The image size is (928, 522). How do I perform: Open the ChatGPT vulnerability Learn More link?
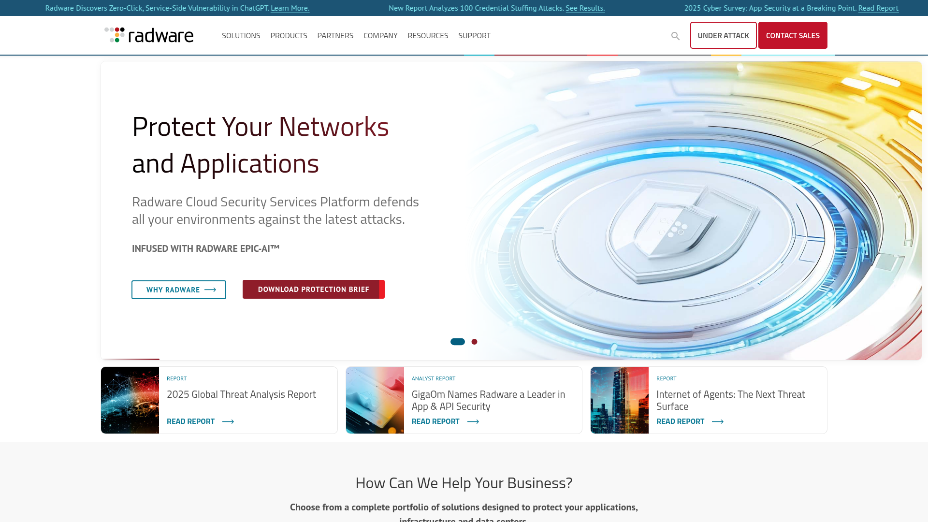pyautogui.click(x=290, y=8)
